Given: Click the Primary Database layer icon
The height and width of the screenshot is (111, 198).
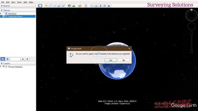Looking at the screenshot, I should [6, 67].
